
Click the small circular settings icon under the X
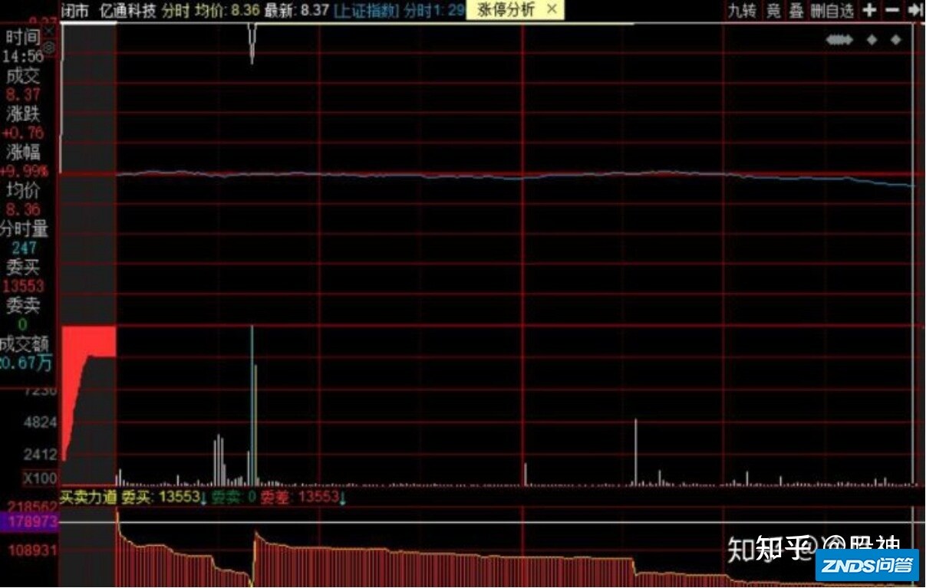coord(49,48)
